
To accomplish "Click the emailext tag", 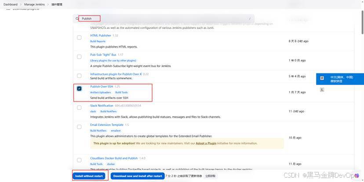I will (x=116, y=131).
